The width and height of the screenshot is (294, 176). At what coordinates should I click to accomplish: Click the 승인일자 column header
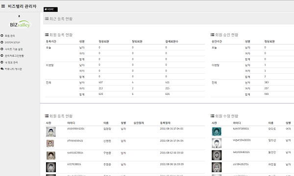139,123
